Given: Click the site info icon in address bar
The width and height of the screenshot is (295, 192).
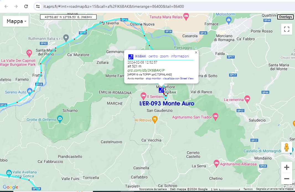Looking at the screenshot, I should (38, 6).
